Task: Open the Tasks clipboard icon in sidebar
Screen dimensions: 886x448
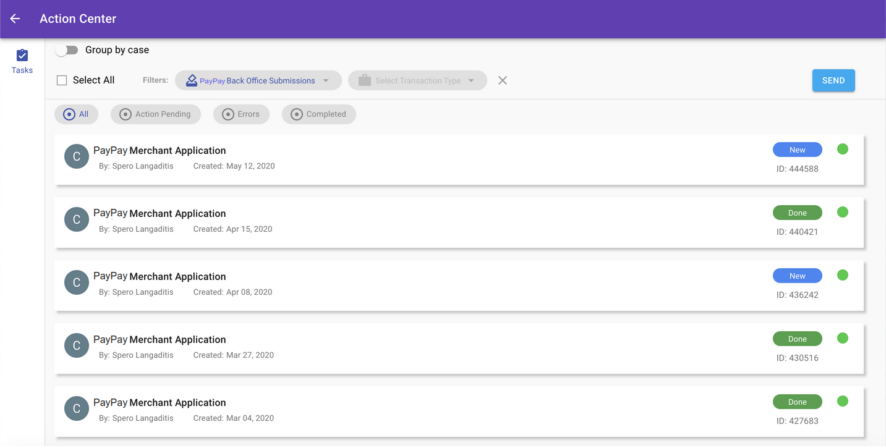Action: [x=22, y=55]
